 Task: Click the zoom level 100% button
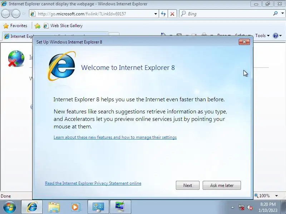[x=262, y=196]
